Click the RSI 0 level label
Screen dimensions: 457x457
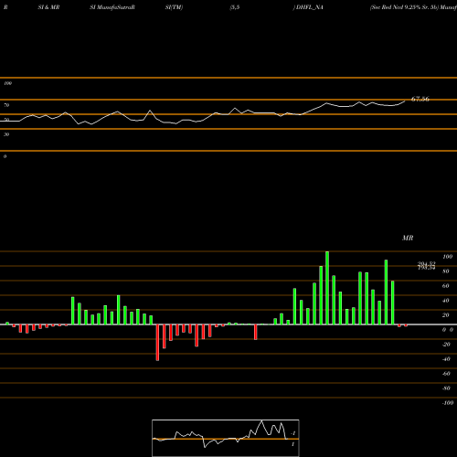(x=5, y=156)
